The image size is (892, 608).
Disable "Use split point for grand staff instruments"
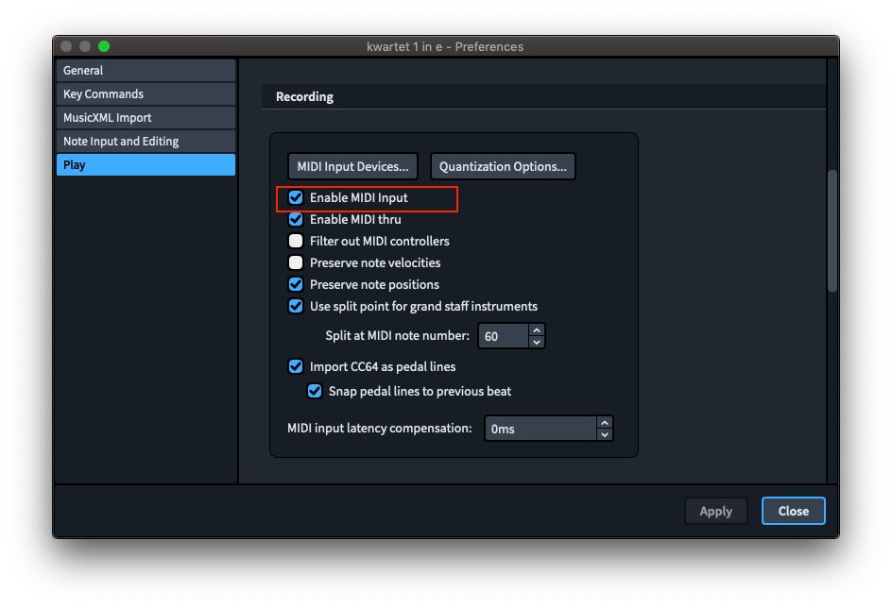tap(296, 306)
